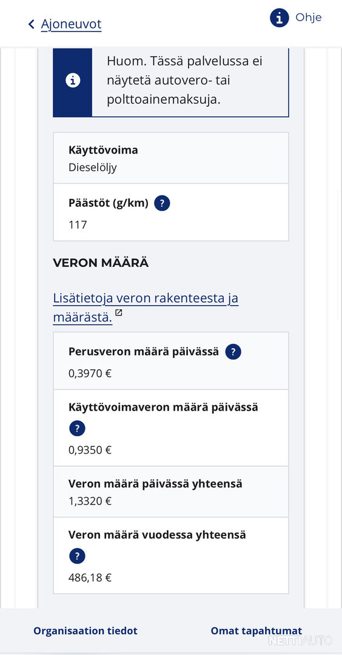Open Organisaation tiedot tab
The height and width of the screenshot is (655, 342).
point(85,631)
